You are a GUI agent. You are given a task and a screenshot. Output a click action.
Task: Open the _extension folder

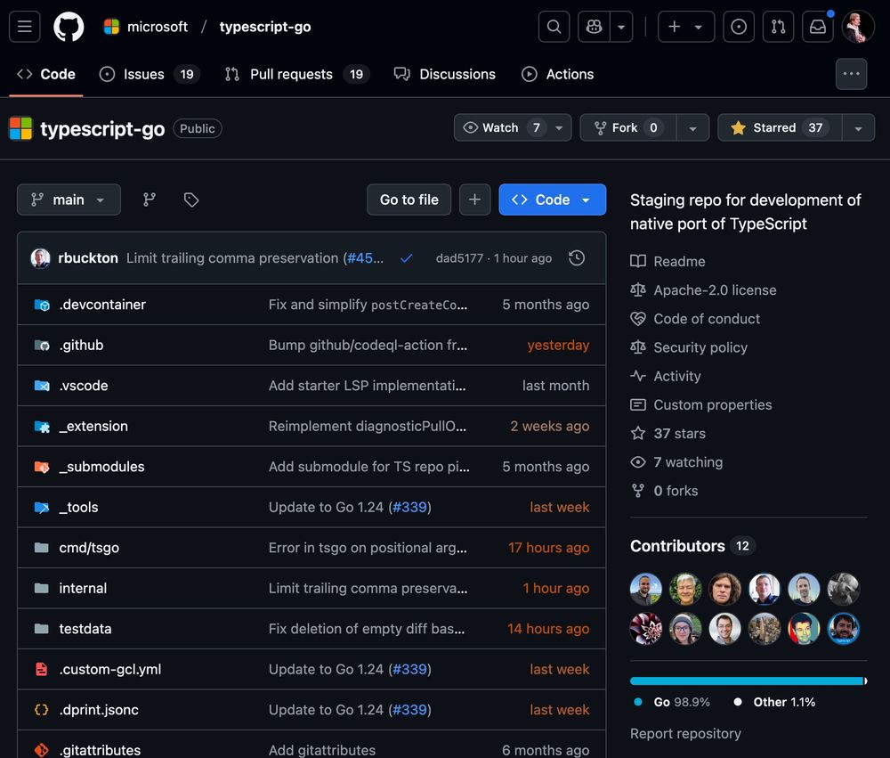tap(93, 426)
